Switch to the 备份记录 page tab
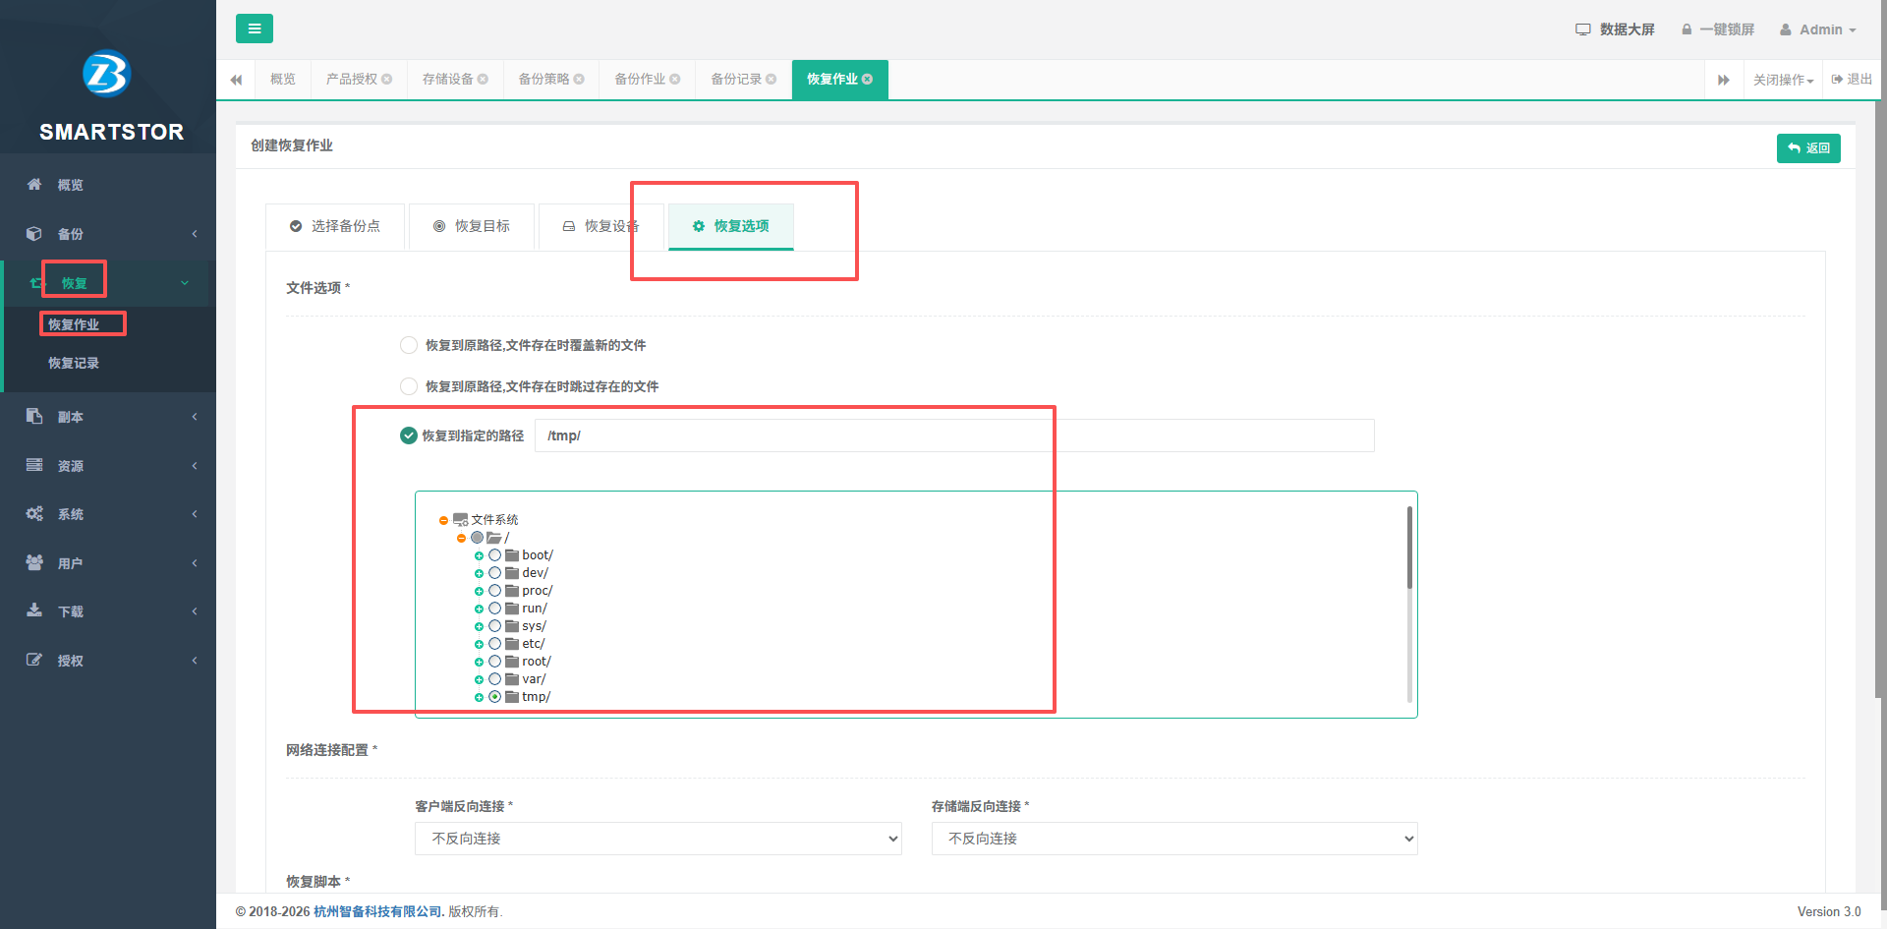Screen dimensions: 1887x929 (736, 80)
